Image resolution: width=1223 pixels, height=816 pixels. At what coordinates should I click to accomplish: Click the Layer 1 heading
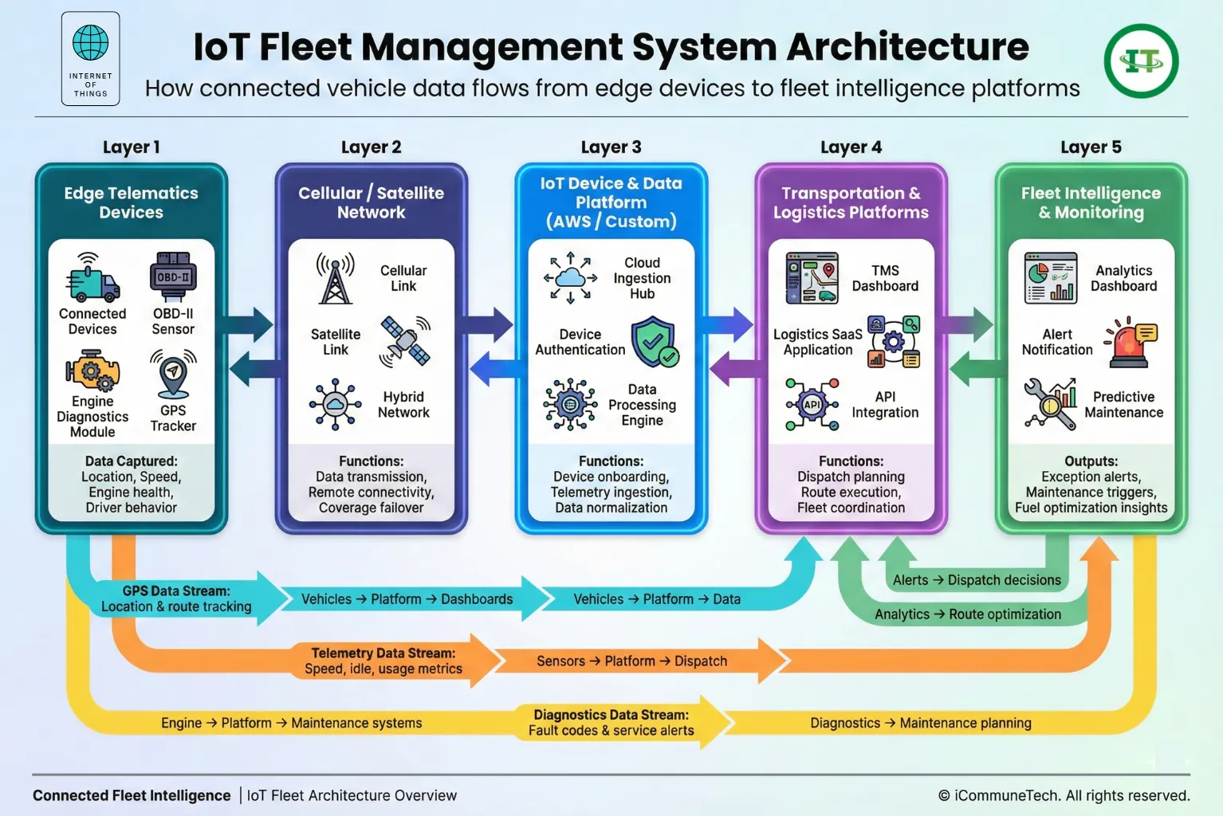point(132,147)
